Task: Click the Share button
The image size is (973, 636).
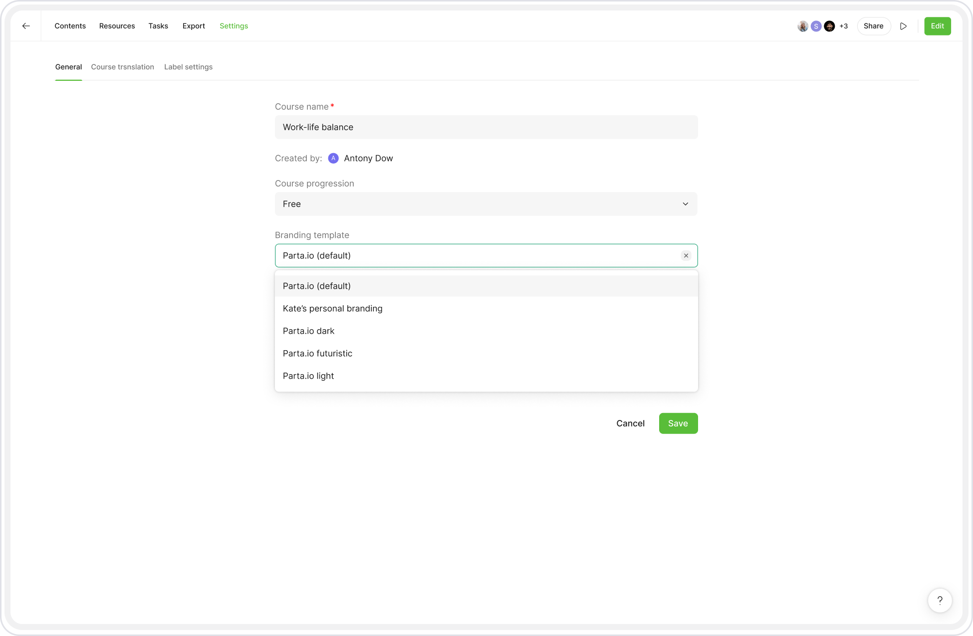Action: point(873,26)
